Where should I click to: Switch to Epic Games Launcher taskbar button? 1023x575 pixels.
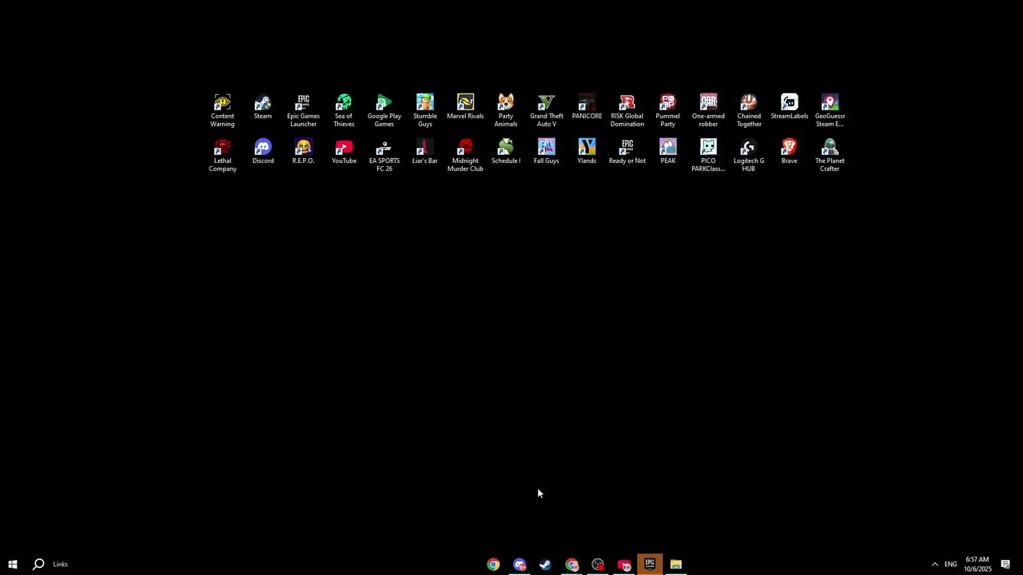coord(650,565)
